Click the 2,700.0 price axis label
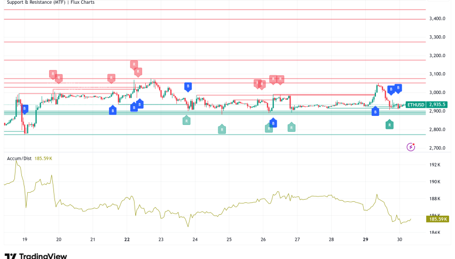 pyautogui.click(x=437, y=148)
